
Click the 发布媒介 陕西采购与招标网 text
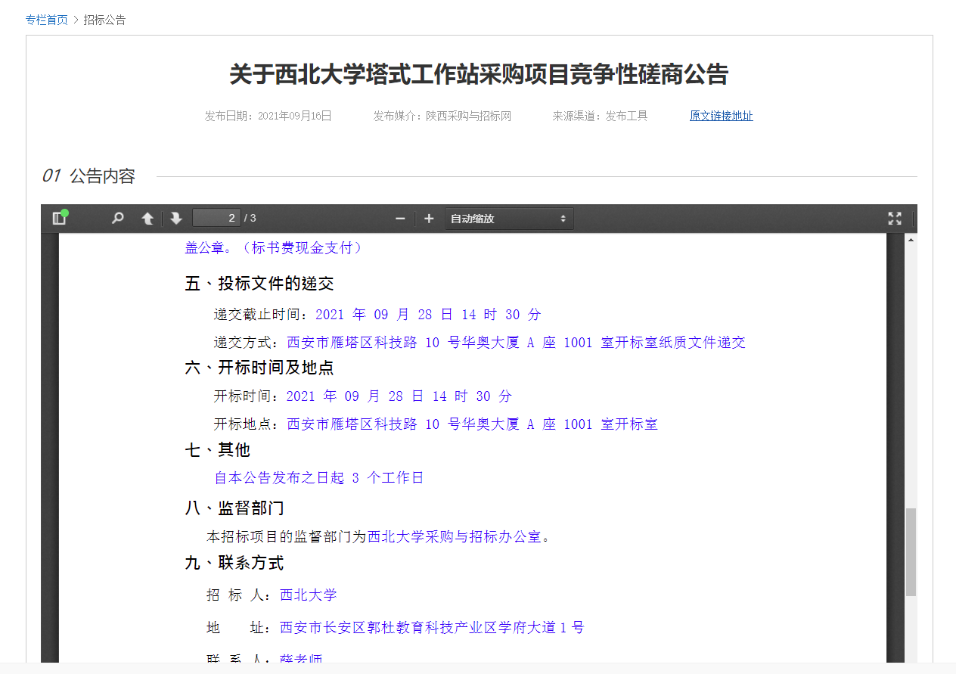pyautogui.click(x=442, y=116)
